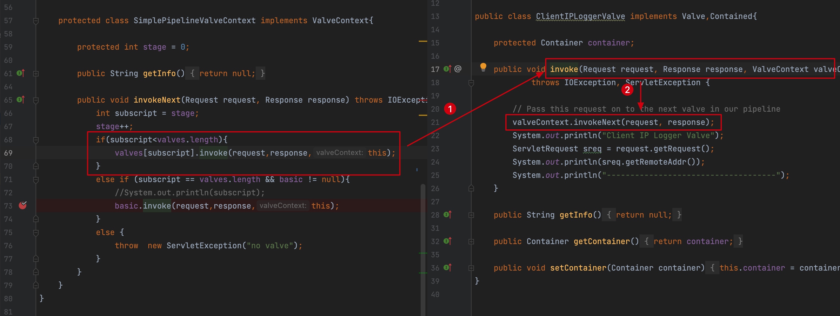
Task: Click the implements gutter icon beside invokeNext method
Action: [21, 100]
